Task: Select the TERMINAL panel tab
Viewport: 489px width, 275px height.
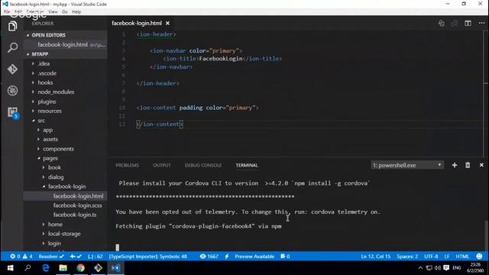Action: pos(247,165)
